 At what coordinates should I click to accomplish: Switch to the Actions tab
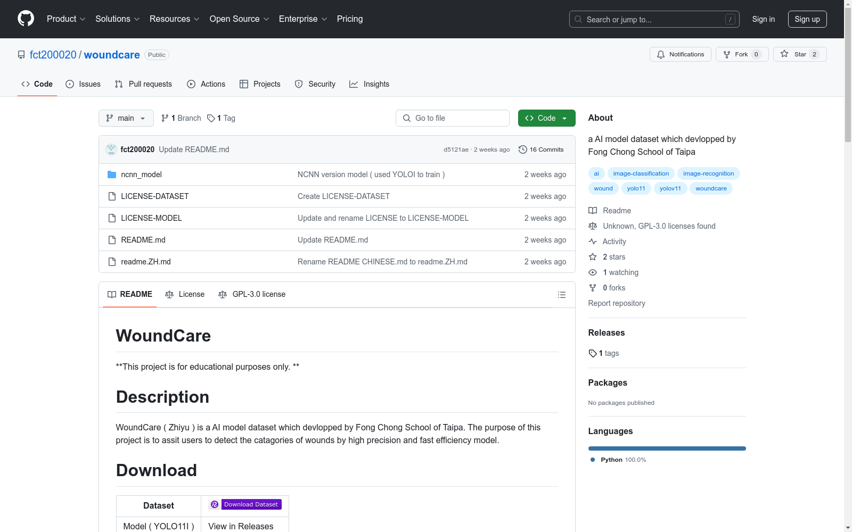206,84
